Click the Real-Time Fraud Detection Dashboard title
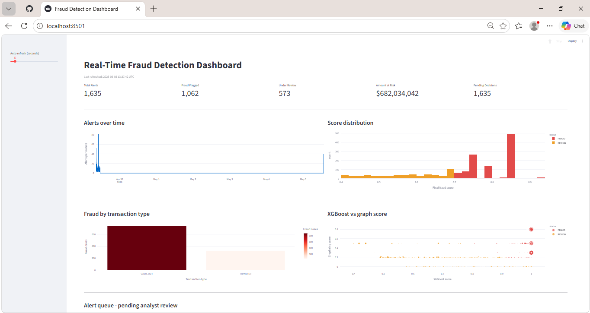 (163, 65)
